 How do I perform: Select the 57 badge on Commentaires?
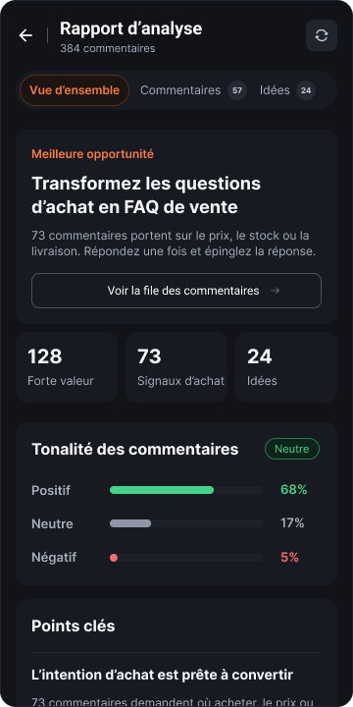(237, 90)
